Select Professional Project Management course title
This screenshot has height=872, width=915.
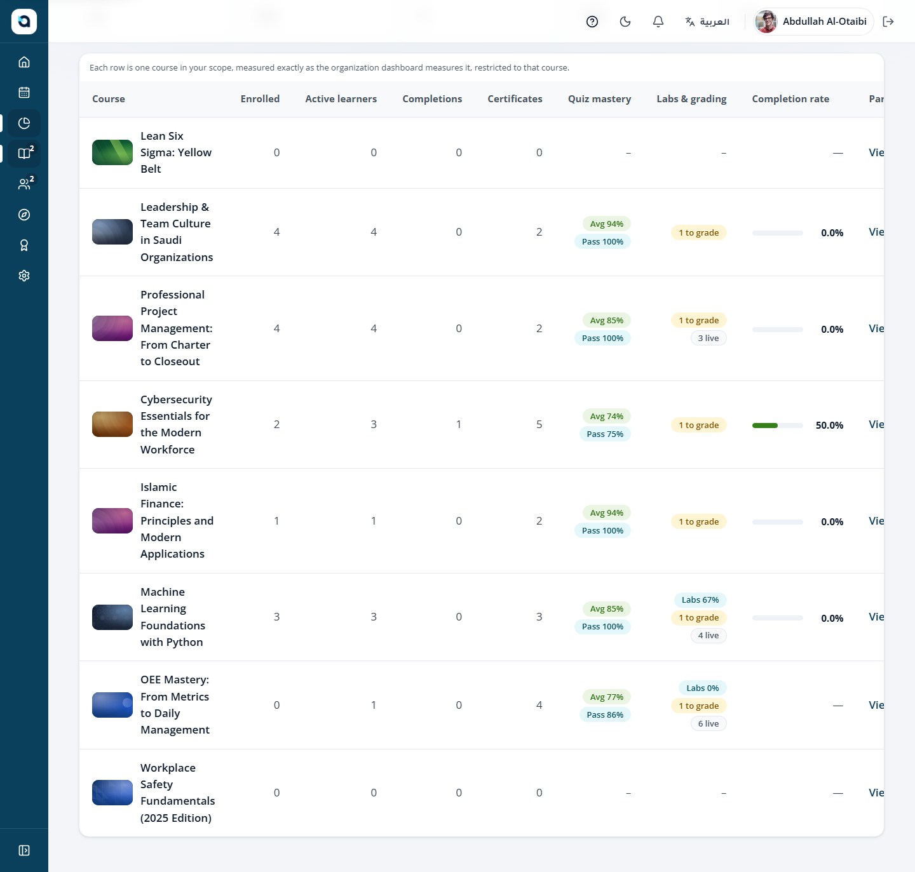177,328
